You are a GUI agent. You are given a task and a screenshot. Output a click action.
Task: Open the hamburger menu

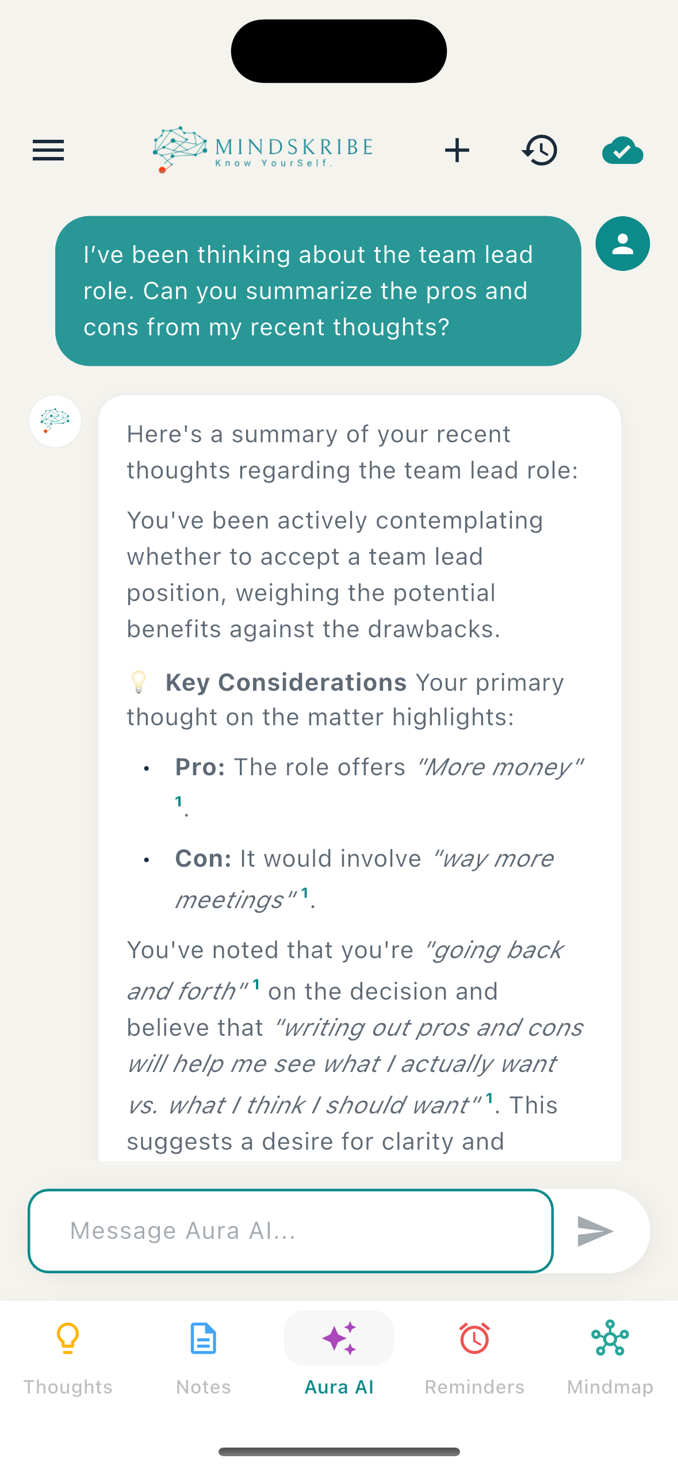(x=48, y=150)
